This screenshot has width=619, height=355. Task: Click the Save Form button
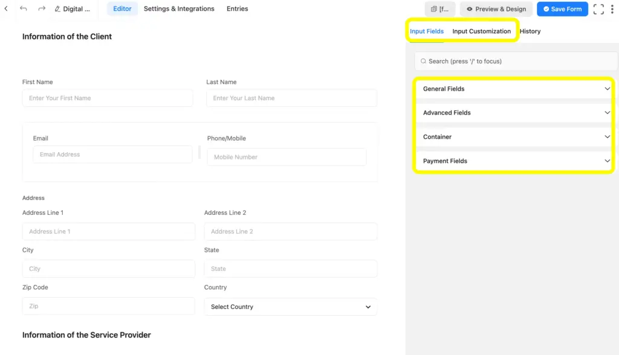coord(562,8)
